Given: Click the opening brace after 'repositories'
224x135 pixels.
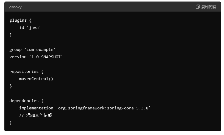Looking at the screenshot, I should point(42,72).
